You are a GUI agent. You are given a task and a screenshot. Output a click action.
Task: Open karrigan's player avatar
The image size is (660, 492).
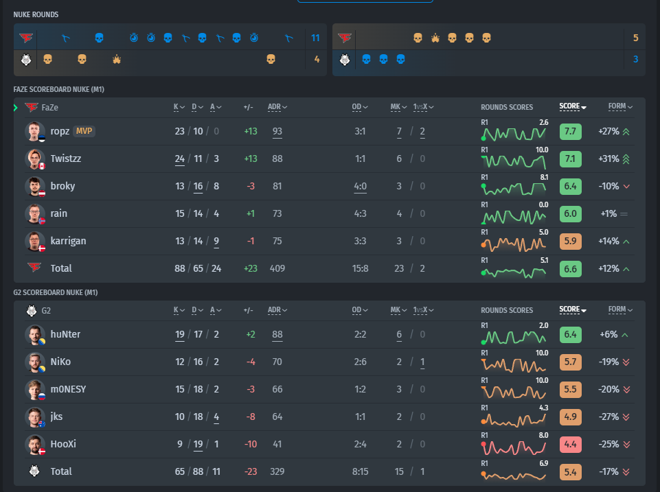(x=35, y=242)
